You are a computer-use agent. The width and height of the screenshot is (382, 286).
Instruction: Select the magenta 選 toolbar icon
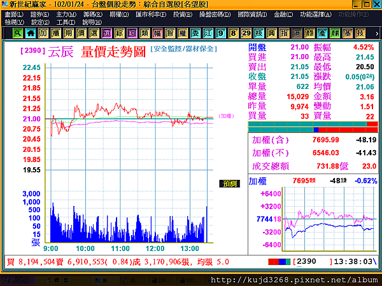pyautogui.click(x=107, y=33)
